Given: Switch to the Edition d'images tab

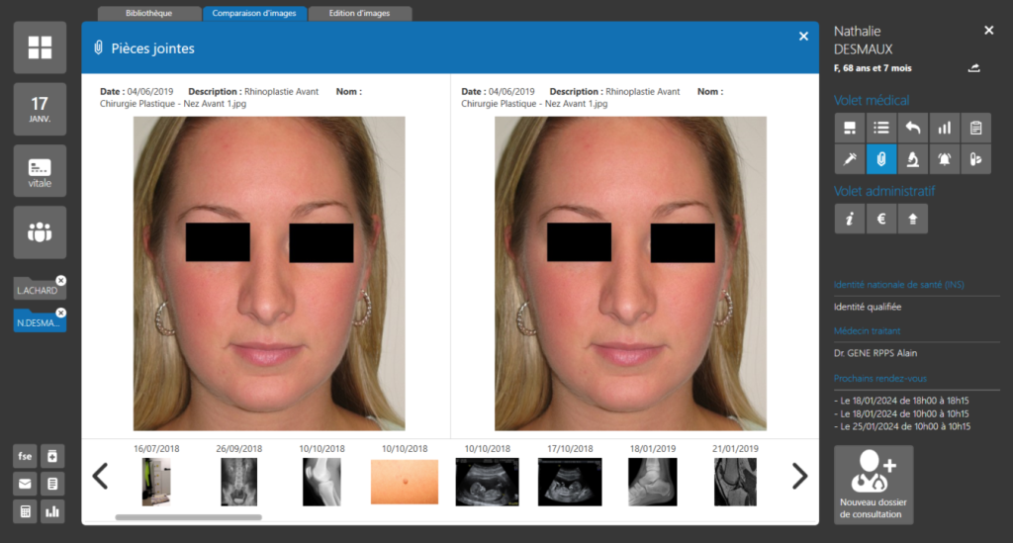Looking at the screenshot, I should [360, 14].
